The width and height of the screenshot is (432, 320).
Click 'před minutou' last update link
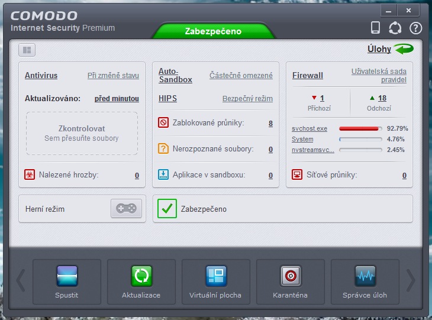pyautogui.click(x=117, y=99)
